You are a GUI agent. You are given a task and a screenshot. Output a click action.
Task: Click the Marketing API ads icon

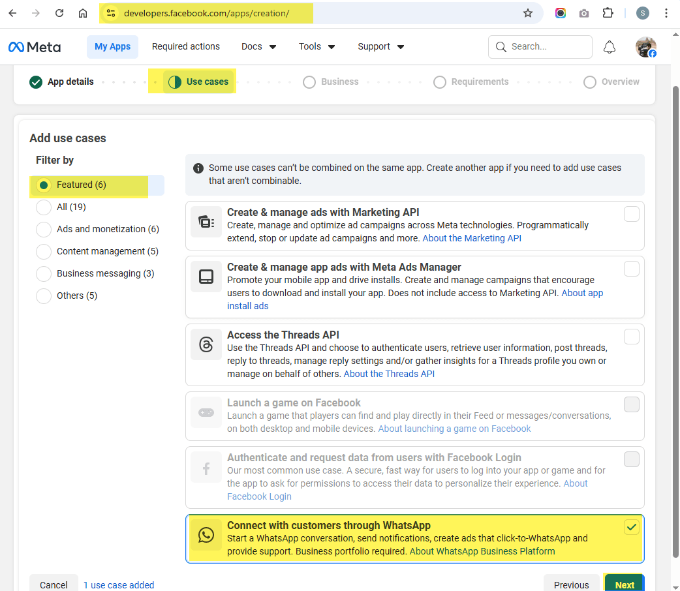(x=206, y=222)
